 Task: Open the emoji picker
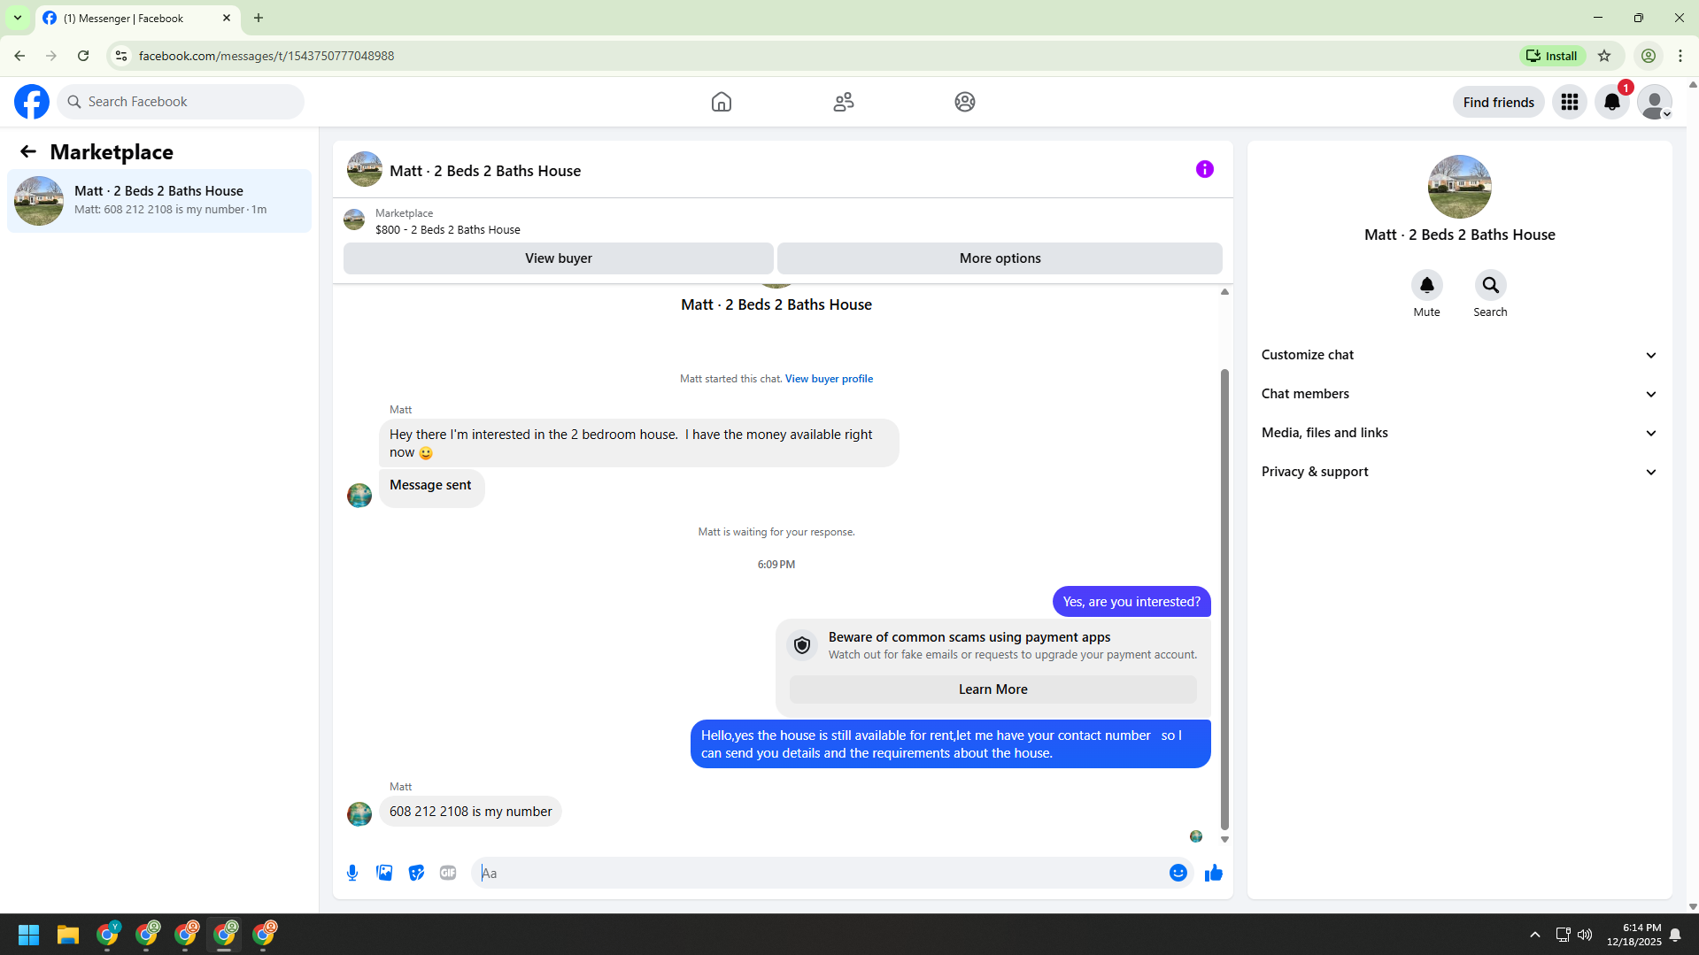(x=1178, y=873)
